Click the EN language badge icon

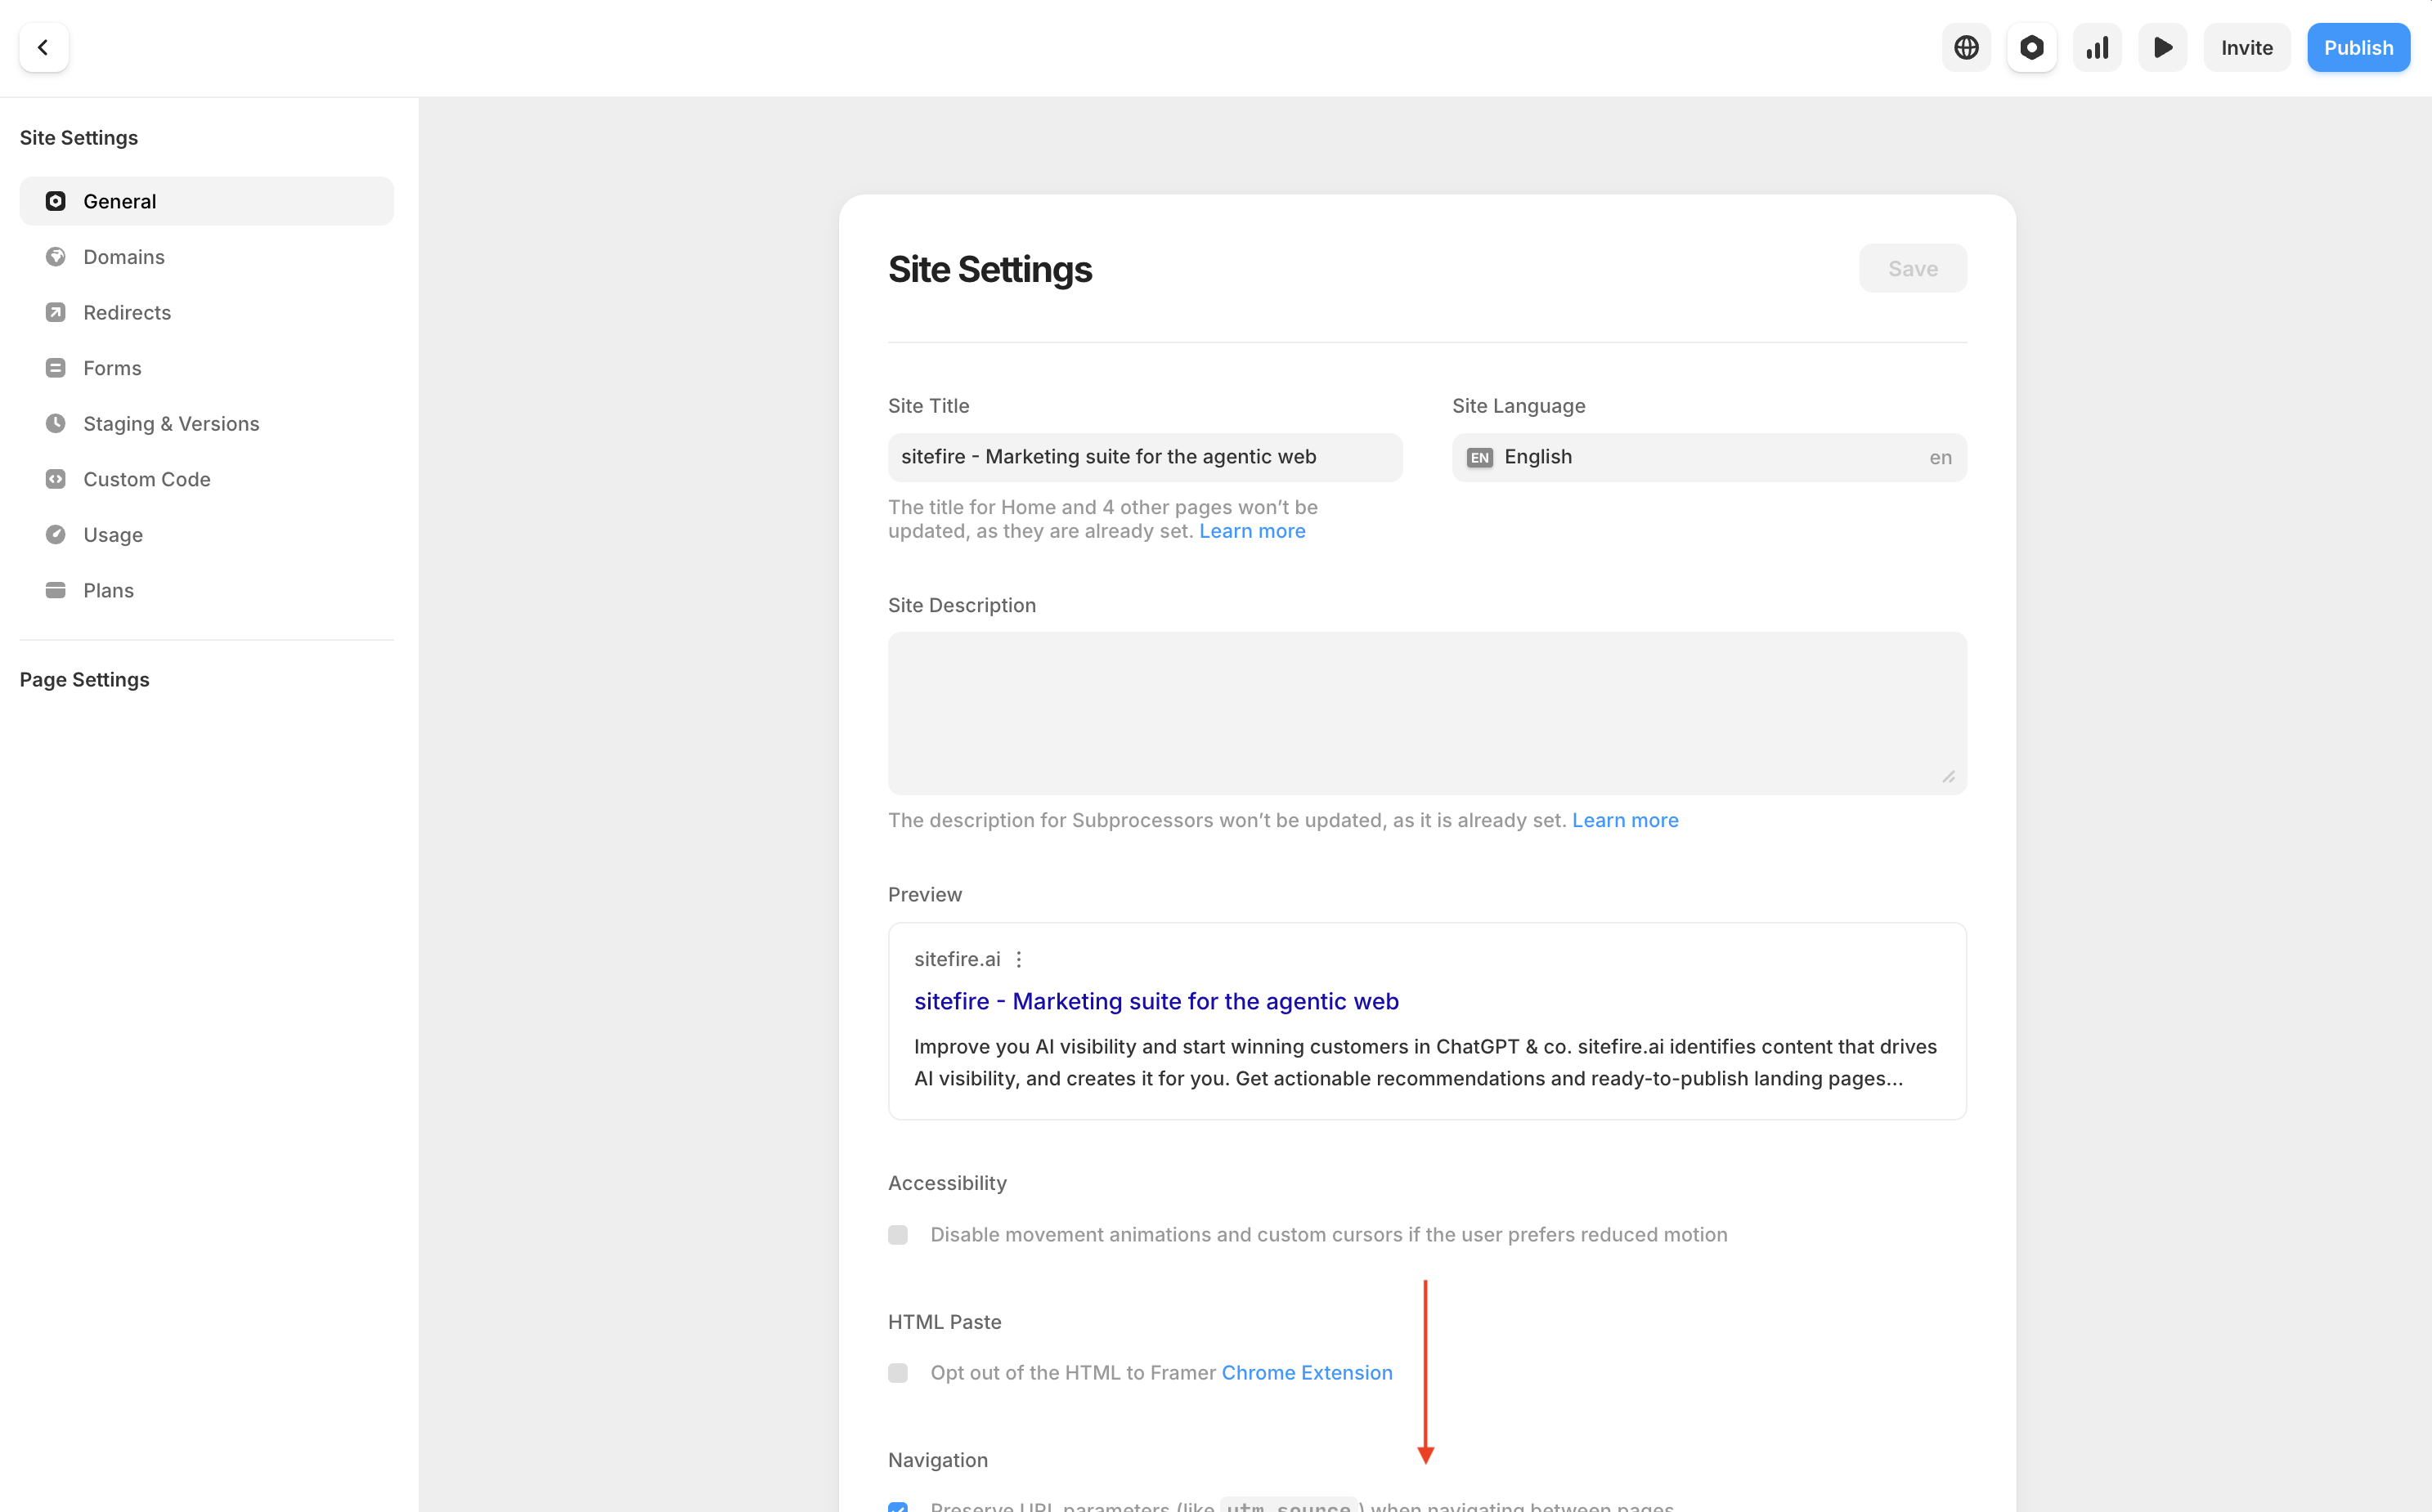[1479, 457]
